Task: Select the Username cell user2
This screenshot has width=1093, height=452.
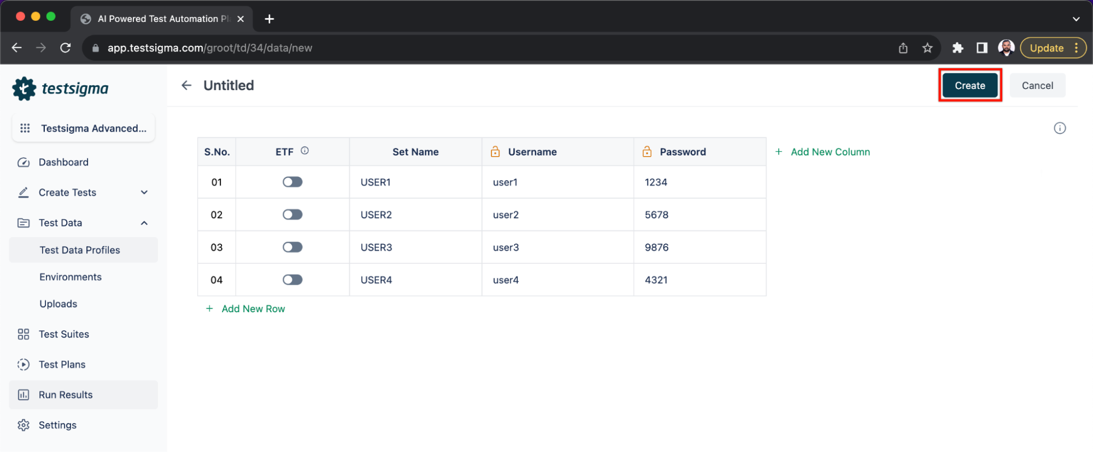Action: point(558,215)
